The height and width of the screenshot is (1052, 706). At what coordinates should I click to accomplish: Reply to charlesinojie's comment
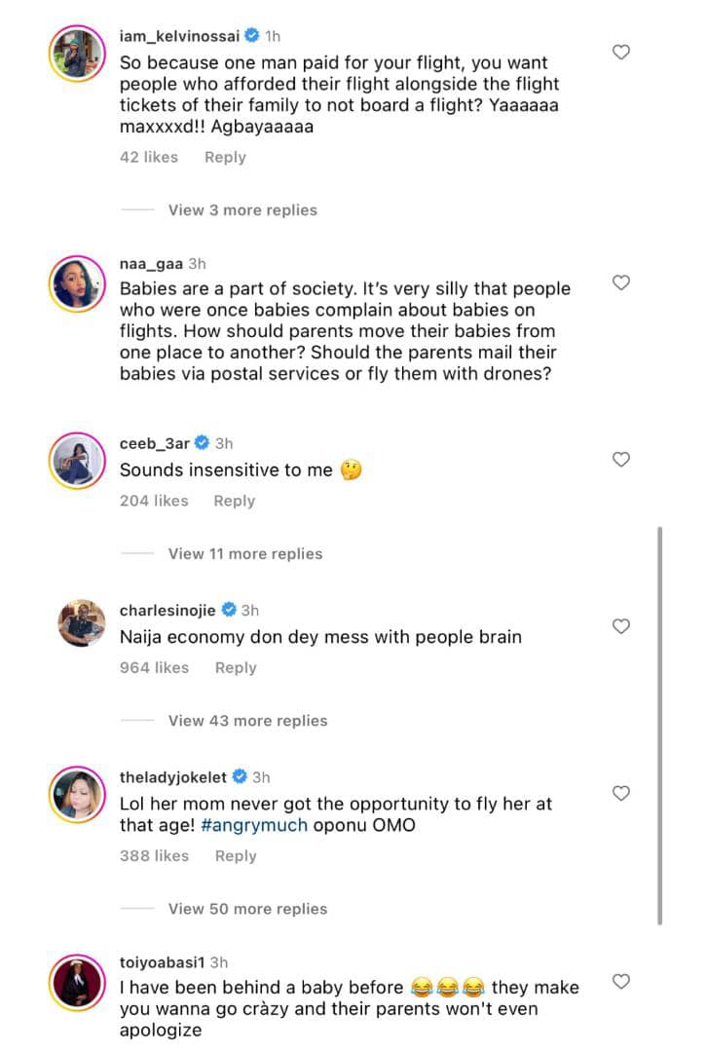tap(236, 668)
